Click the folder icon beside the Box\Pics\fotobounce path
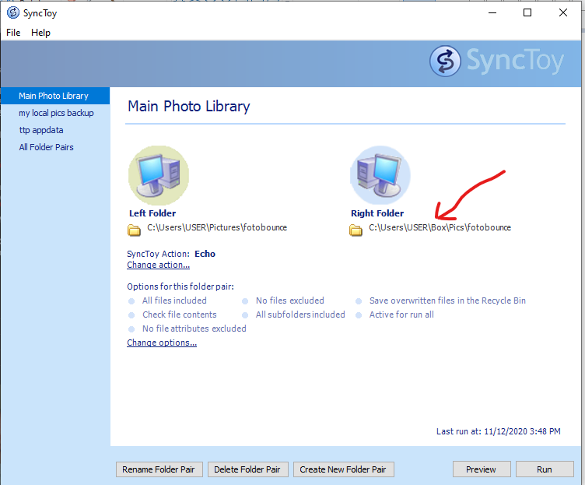 pos(356,230)
